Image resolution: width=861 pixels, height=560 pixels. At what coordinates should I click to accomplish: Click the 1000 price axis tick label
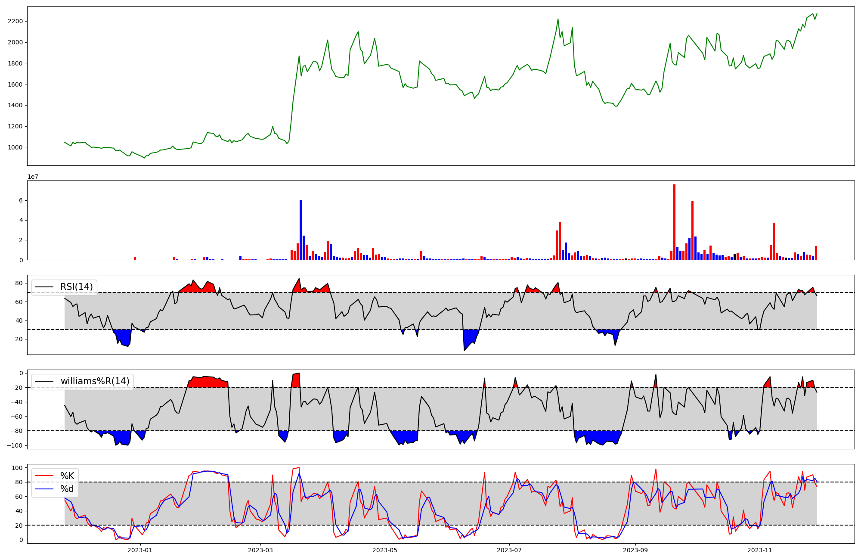pyautogui.click(x=15, y=147)
